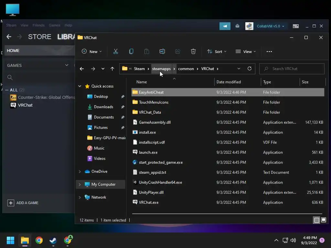The height and width of the screenshot is (248, 331).
Task: Open Downloads in Quick access
Action: click(x=103, y=107)
